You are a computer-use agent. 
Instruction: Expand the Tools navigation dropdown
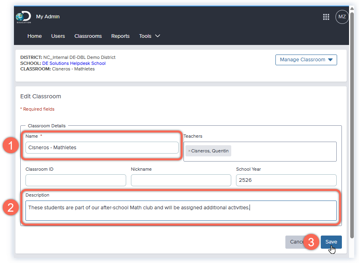click(x=149, y=36)
